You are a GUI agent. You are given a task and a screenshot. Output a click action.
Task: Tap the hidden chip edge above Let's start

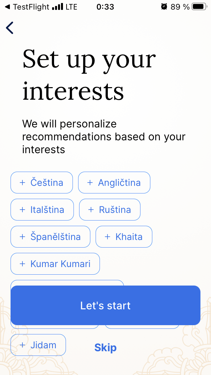(x=67, y=283)
